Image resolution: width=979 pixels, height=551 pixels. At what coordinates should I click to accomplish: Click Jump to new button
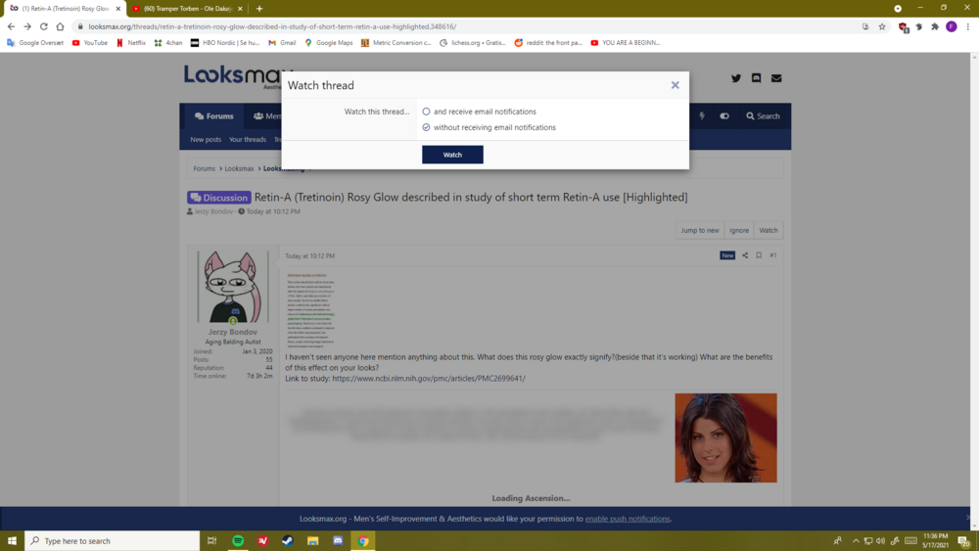click(x=700, y=230)
